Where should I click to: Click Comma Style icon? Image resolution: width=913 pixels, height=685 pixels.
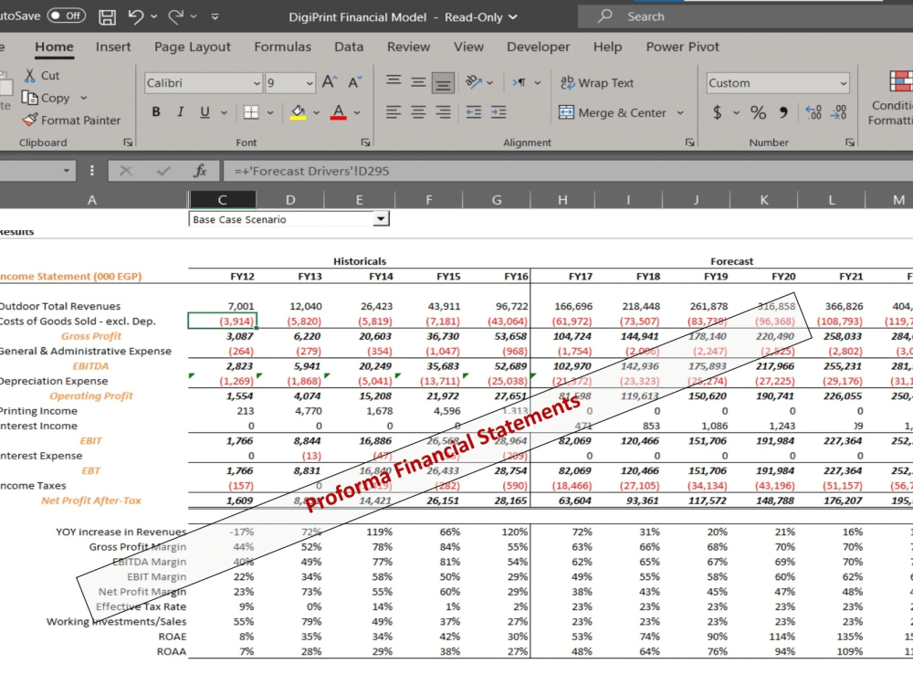pyautogui.click(x=783, y=112)
